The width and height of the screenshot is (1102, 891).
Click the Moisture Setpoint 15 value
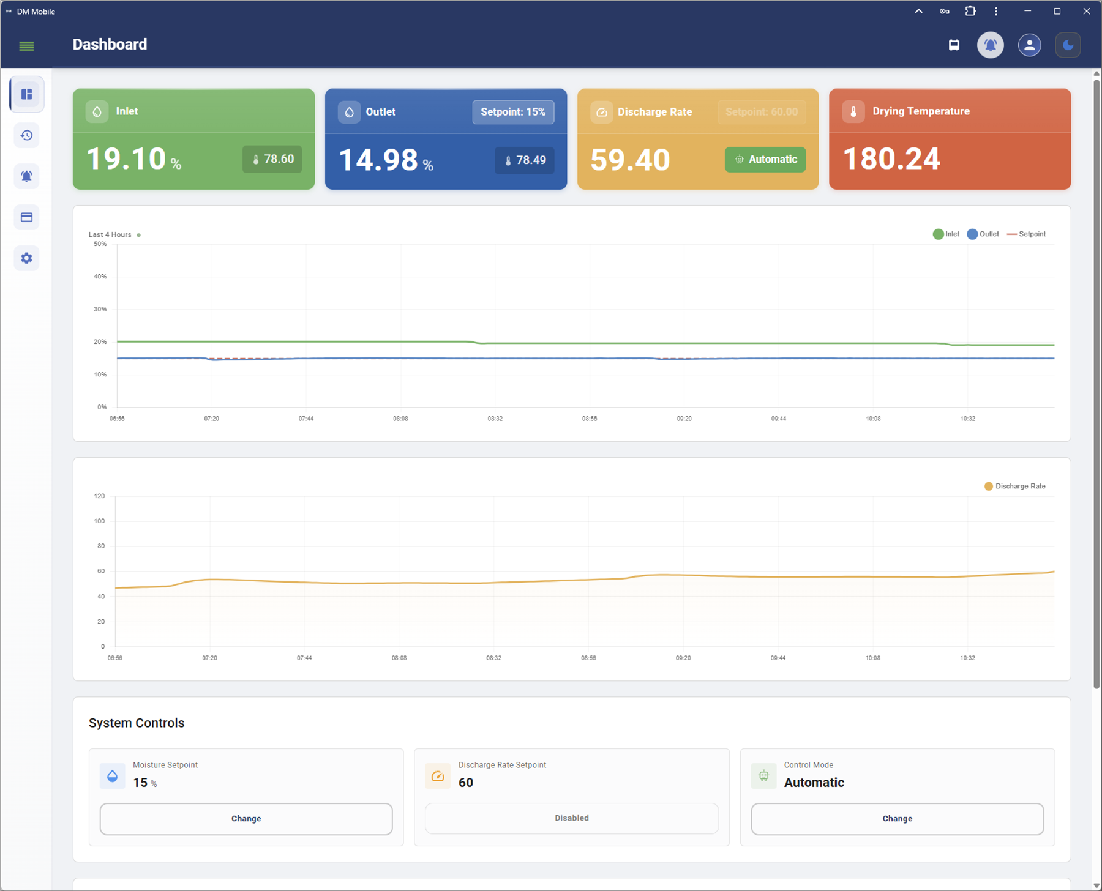point(140,783)
